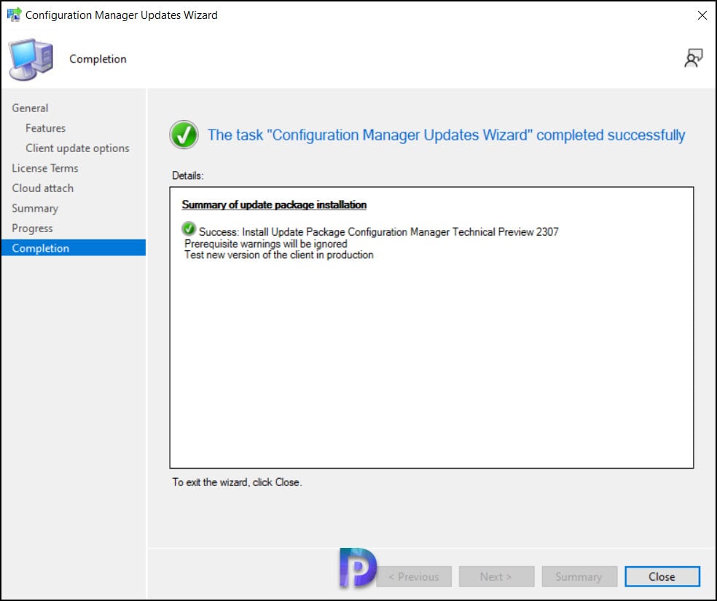The image size is (717, 601).
Task: Close the wizard with the X icon
Action: (x=702, y=15)
